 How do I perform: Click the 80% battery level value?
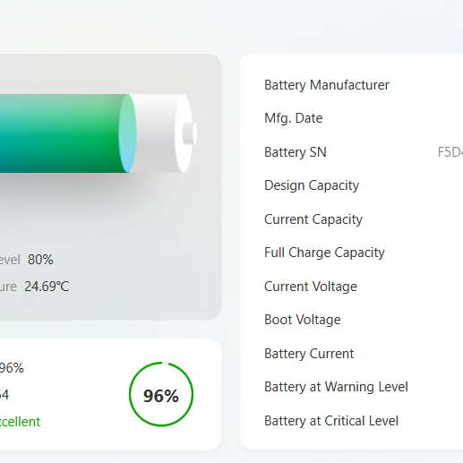click(x=40, y=260)
